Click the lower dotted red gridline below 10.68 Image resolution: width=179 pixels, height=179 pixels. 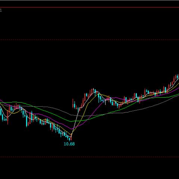coord(89,157)
